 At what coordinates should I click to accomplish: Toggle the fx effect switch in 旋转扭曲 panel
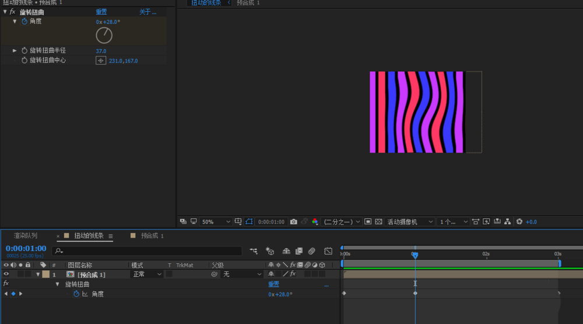click(12, 12)
